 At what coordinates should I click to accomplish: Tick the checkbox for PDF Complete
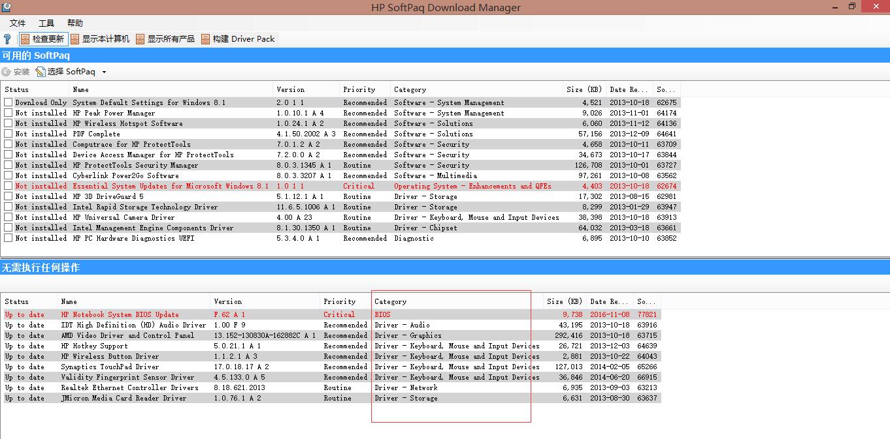click(8, 134)
